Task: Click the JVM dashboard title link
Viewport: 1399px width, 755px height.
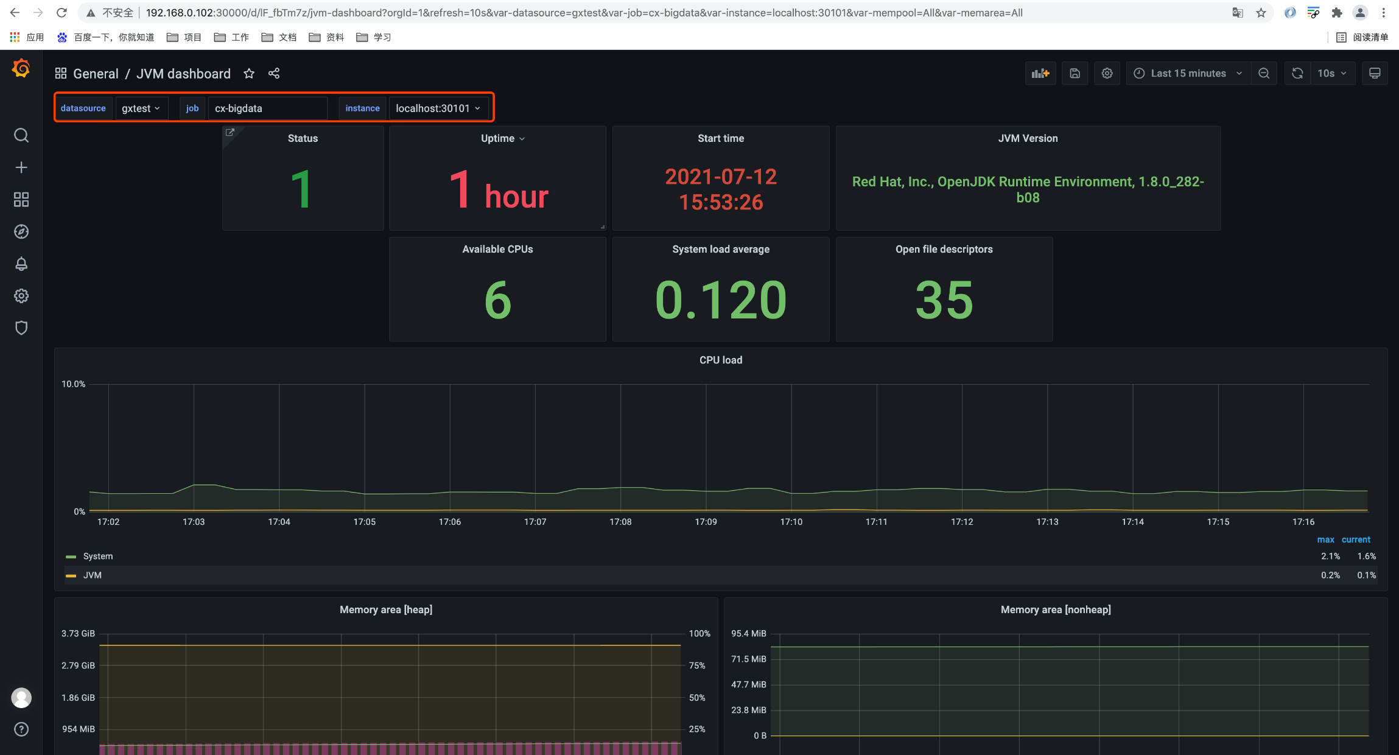Action: [x=183, y=74]
